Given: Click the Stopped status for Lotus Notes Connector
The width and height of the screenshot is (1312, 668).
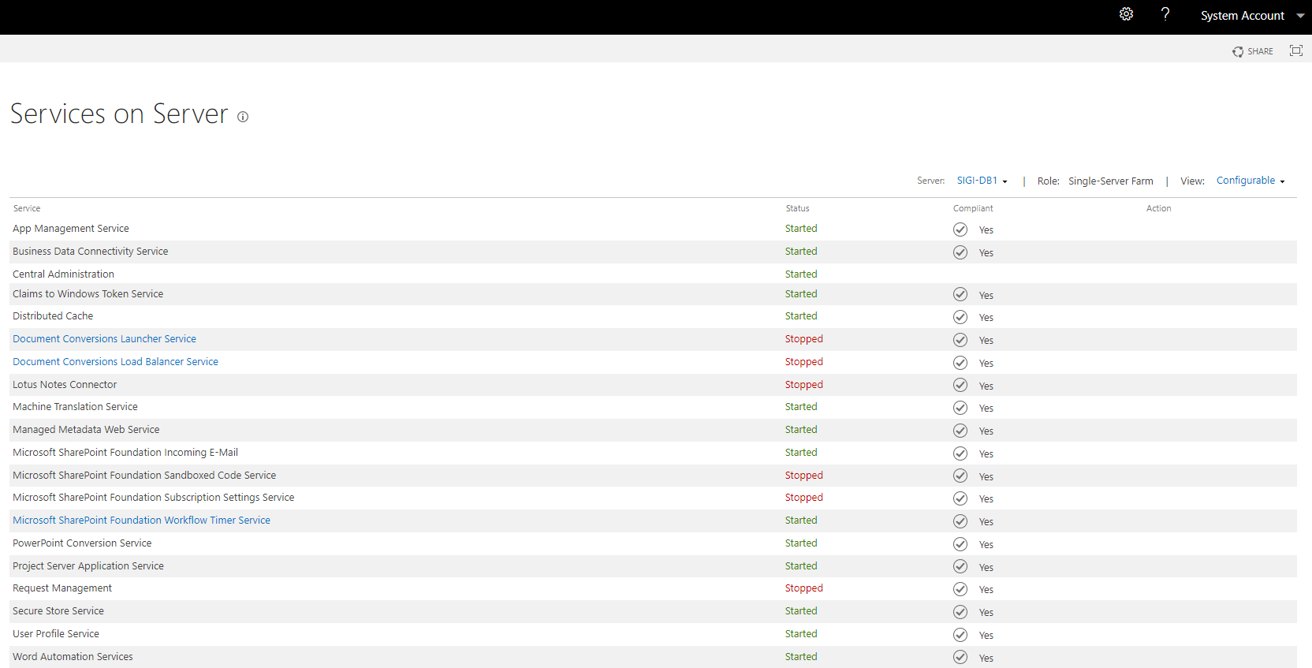Looking at the screenshot, I should [803, 385].
